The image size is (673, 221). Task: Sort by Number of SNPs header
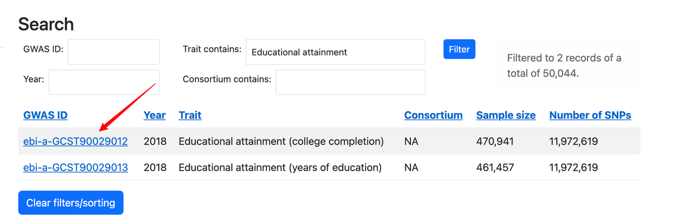click(590, 116)
